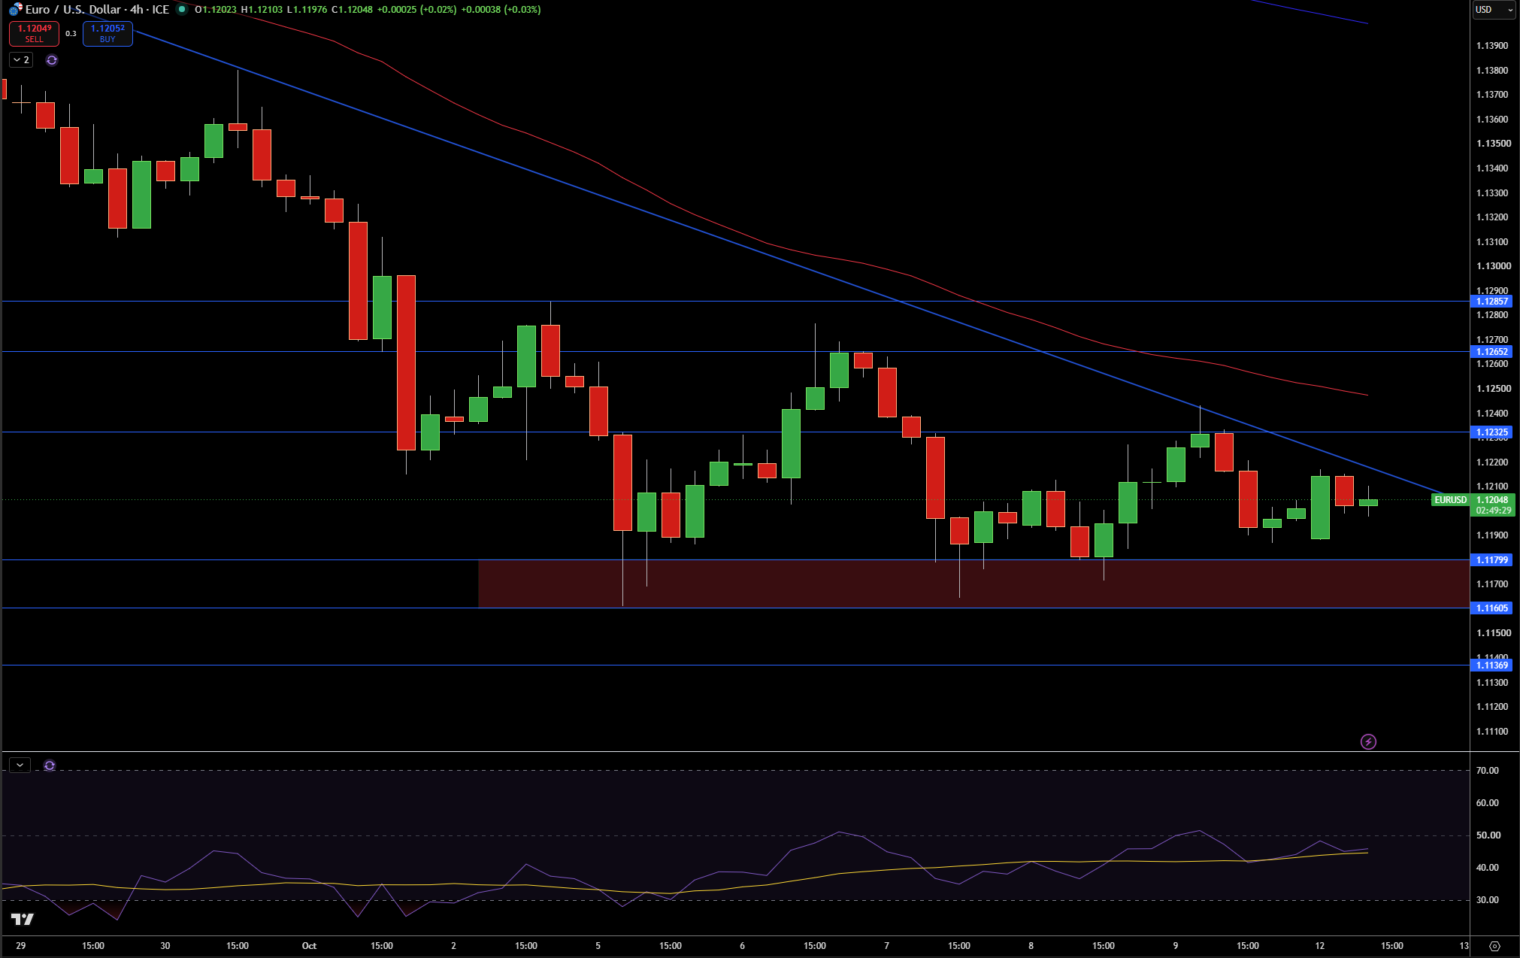Open chart settings gear at bottom right
Screen dimensions: 1520x958
pos(1494,946)
